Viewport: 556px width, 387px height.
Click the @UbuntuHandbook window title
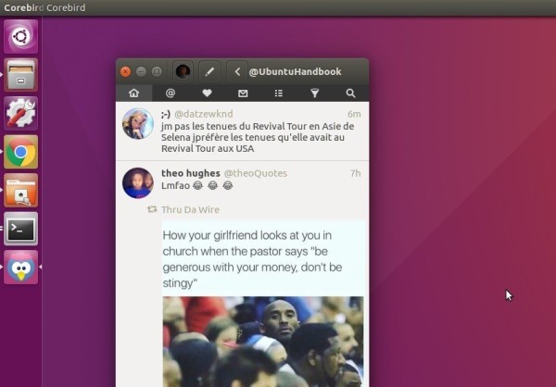(295, 71)
